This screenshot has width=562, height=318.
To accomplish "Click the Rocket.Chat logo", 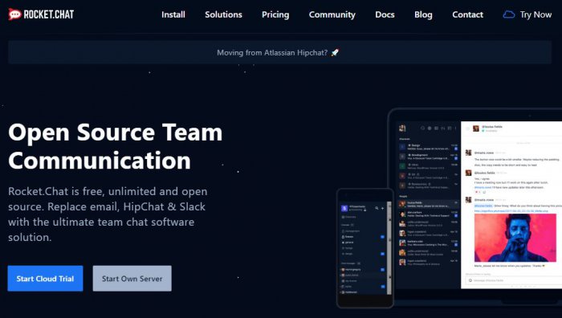I will coord(41,14).
